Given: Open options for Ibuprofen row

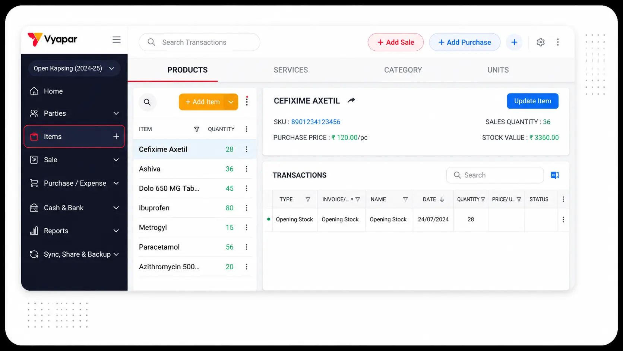Looking at the screenshot, I should click(246, 208).
